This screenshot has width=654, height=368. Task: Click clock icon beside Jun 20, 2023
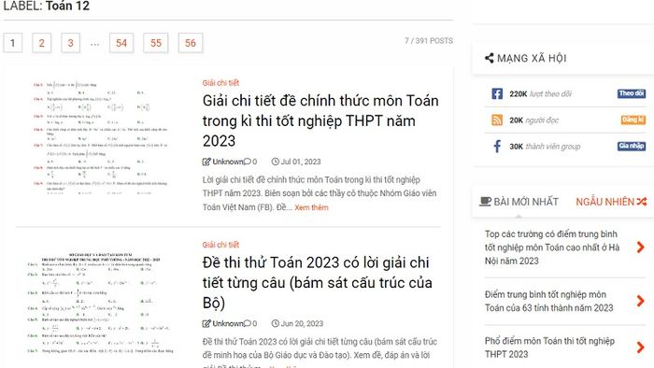(276, 323)
